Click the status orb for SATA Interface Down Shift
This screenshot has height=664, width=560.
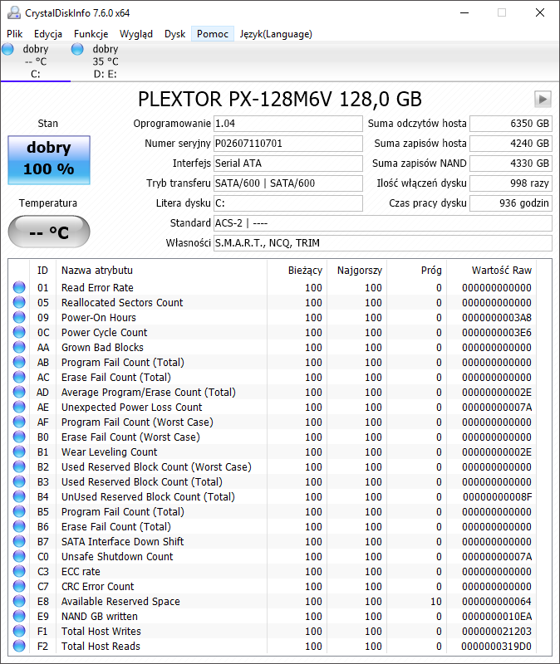tap(19, 541)
